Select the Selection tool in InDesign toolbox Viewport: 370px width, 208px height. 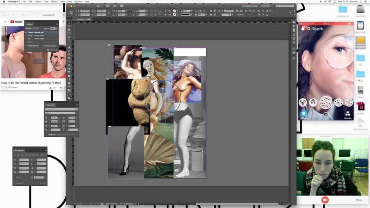(69, 23)
